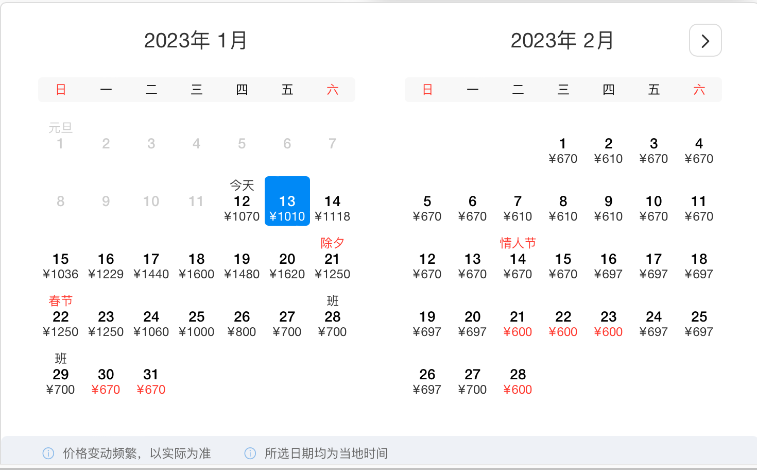The width and height of the screenshot is (757, 470).
Task: Choose January 20 at ¥1620
Action: tap(287, 266)
